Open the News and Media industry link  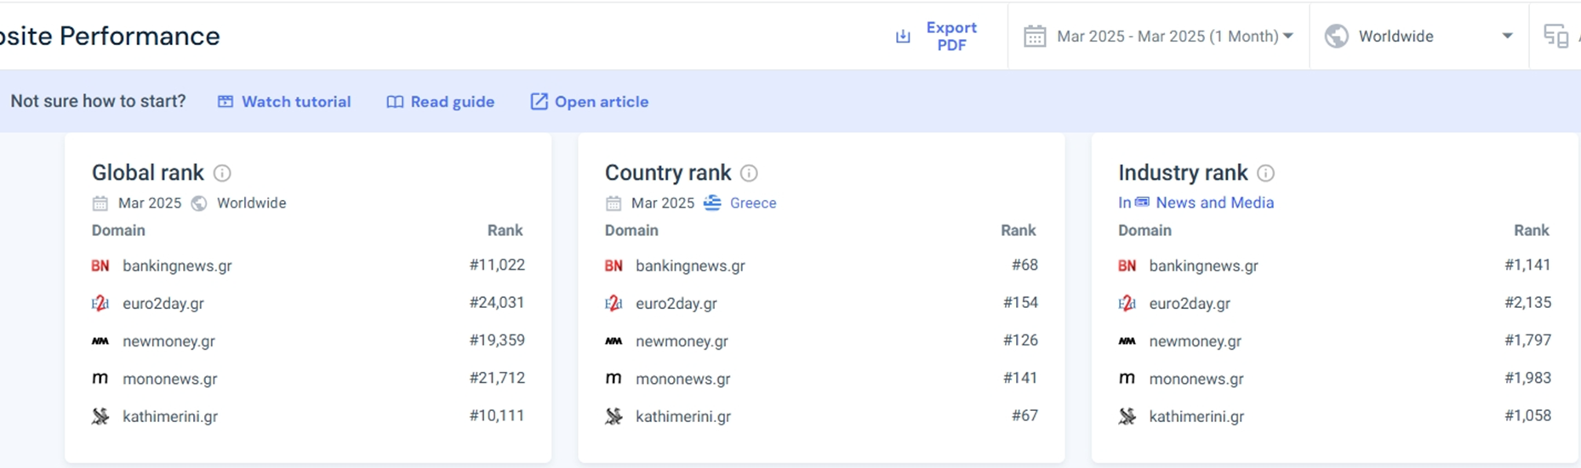click(1213, 203)
